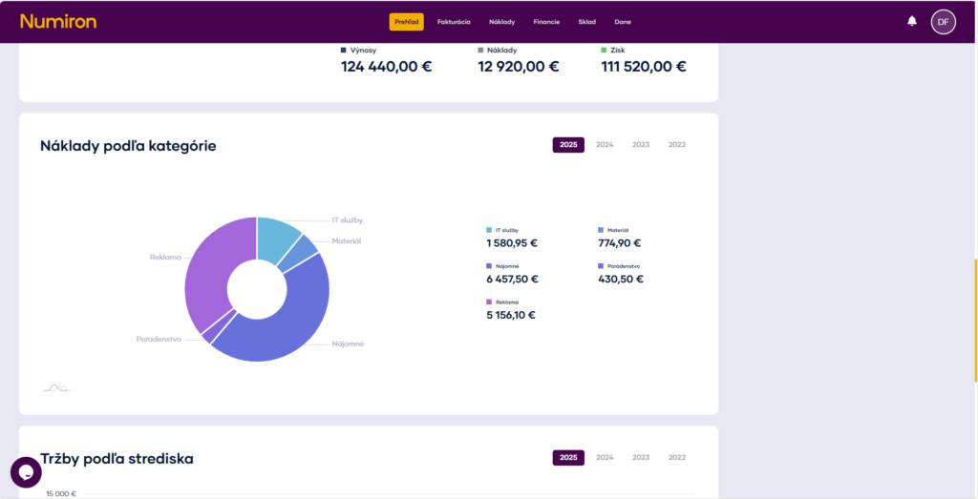Select 2024 for Náklady podľa kategórie
This screenshot has height=499, width=978.
[605, 145]
